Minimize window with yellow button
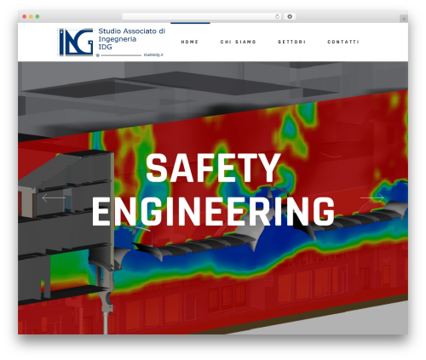This screenshot has width=426, height=360. click(x=31, y=17)
